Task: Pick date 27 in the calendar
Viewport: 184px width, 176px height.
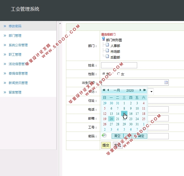Action: (111, 124)
